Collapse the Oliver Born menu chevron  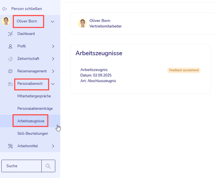(x=52, y=22)
